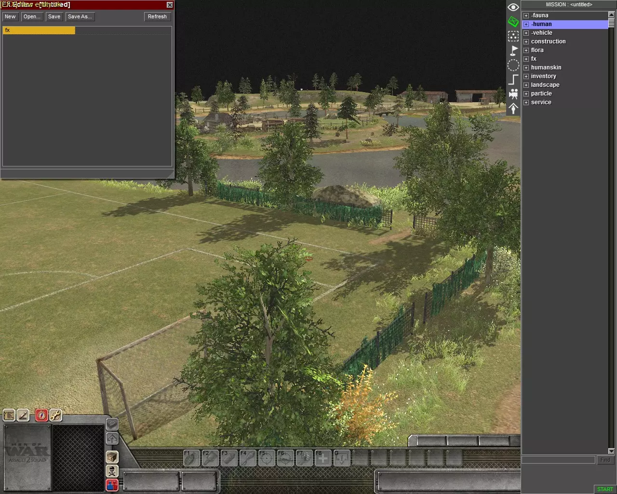Select the dashed circle zone icon
Image resolution: width=617 pixels, height=494 pixels.
click(513, 65)
